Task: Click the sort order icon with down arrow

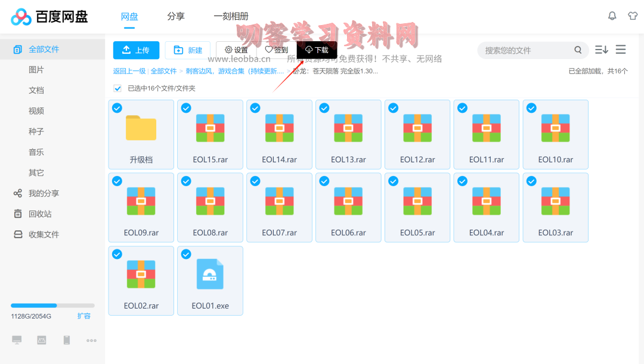Action: coord(603,50)
